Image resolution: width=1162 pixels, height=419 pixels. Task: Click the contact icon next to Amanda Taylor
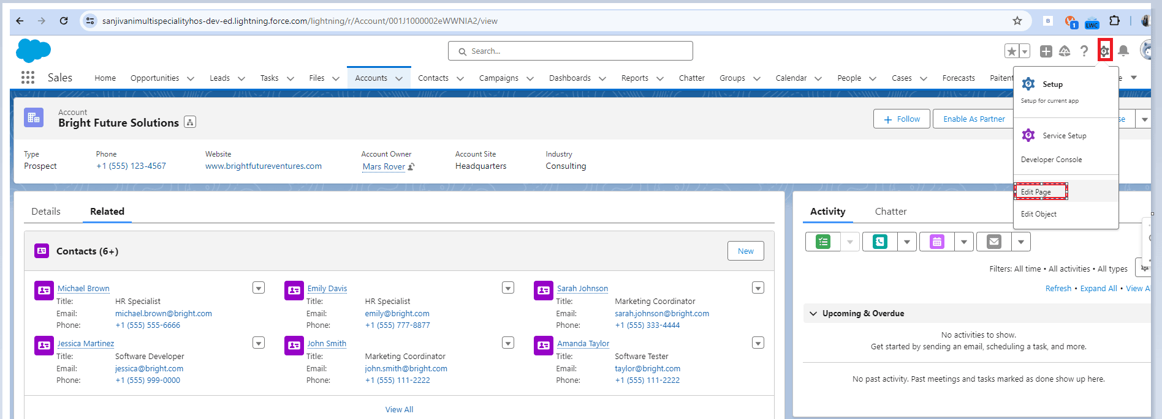[x=544, y=346]
